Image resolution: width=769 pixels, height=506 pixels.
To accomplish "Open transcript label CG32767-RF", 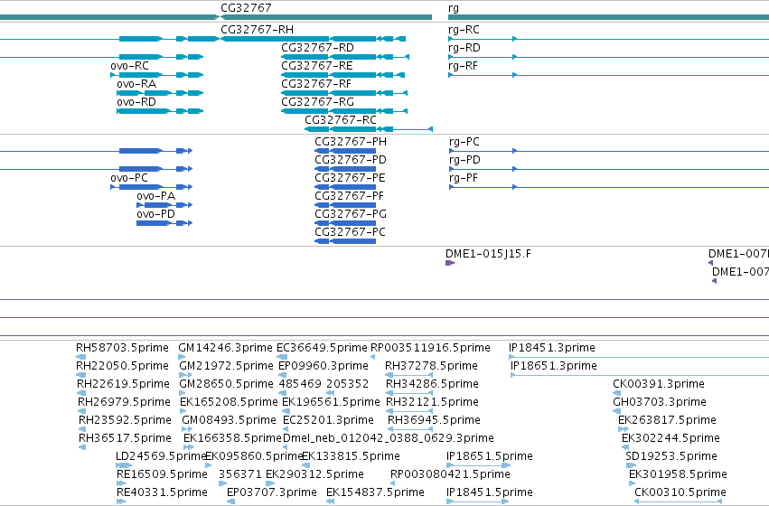I will (316, 84).
